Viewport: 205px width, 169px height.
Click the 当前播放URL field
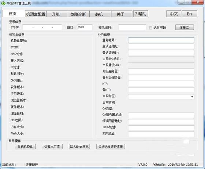161,65
